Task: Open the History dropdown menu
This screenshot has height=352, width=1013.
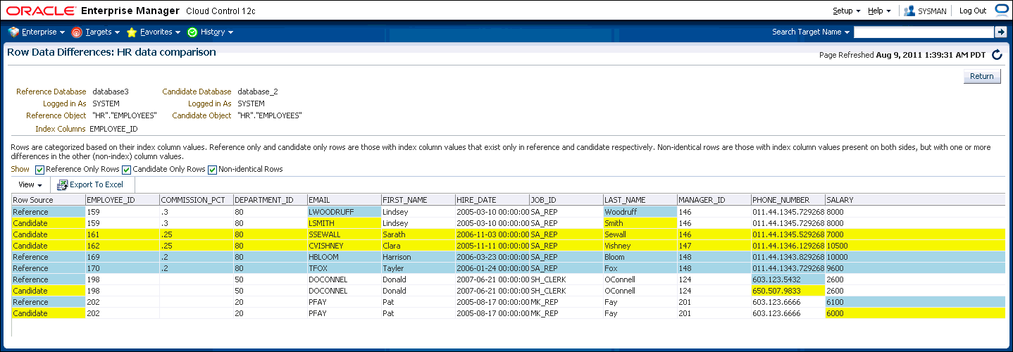Action: click(x=217, y=32)
